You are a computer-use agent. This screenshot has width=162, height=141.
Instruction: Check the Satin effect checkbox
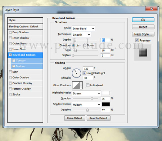[10, 72]
